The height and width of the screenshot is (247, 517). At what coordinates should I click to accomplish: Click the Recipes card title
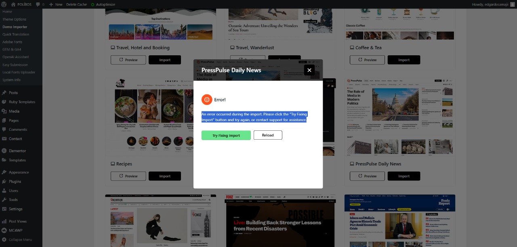124,164
